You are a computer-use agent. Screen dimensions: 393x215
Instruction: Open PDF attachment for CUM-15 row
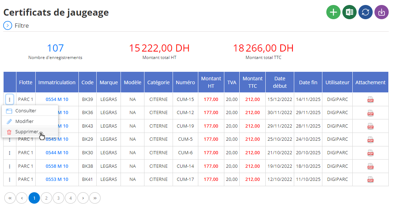[370, 100]
